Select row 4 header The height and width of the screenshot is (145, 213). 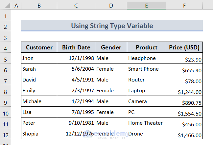[6, 48]
